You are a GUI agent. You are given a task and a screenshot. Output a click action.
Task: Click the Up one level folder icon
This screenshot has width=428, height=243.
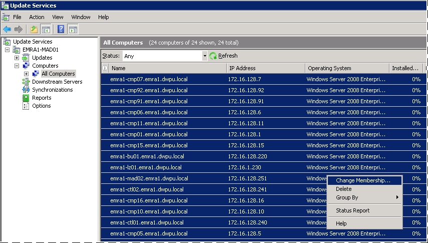point(34,29)
